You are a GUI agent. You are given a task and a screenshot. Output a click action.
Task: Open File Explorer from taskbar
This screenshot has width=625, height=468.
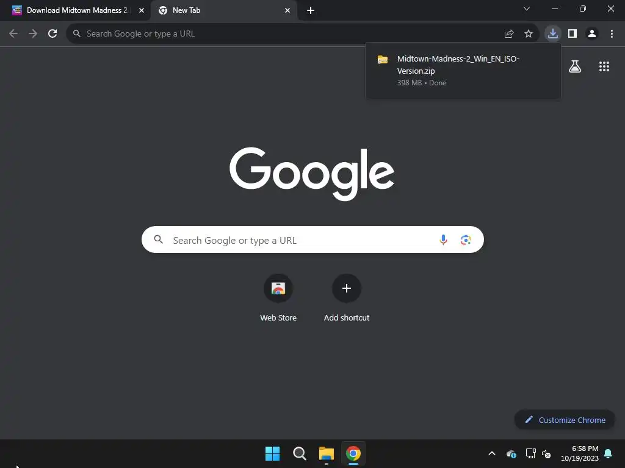[x=327, y=453]
